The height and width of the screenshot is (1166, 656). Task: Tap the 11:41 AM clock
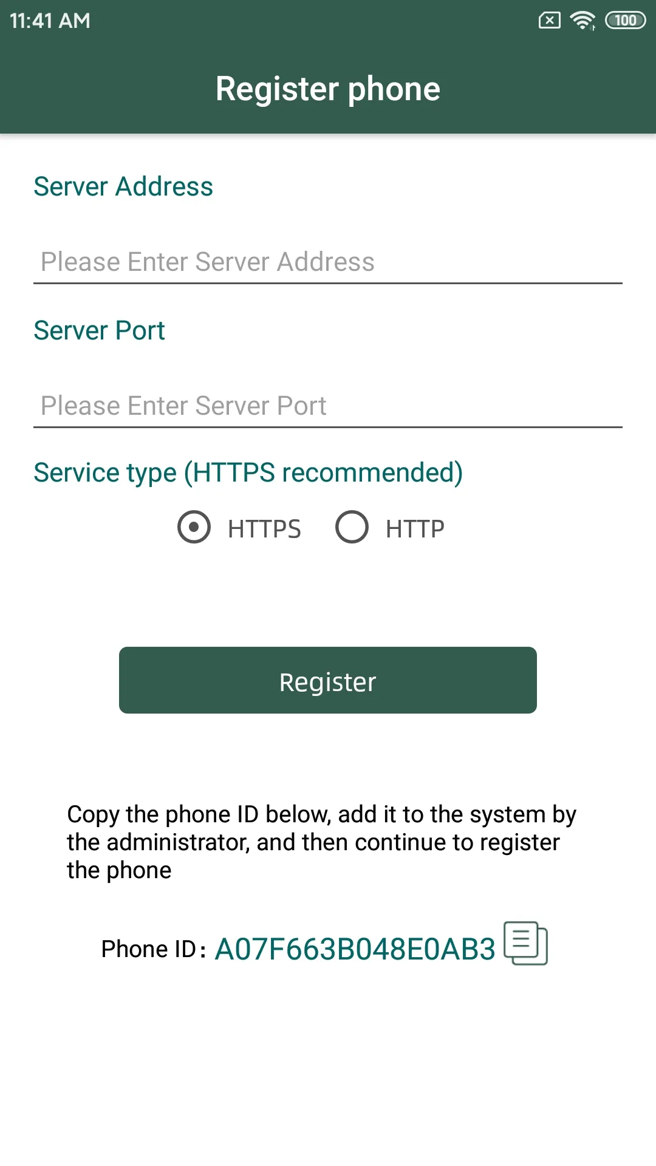tap(50, 21)
